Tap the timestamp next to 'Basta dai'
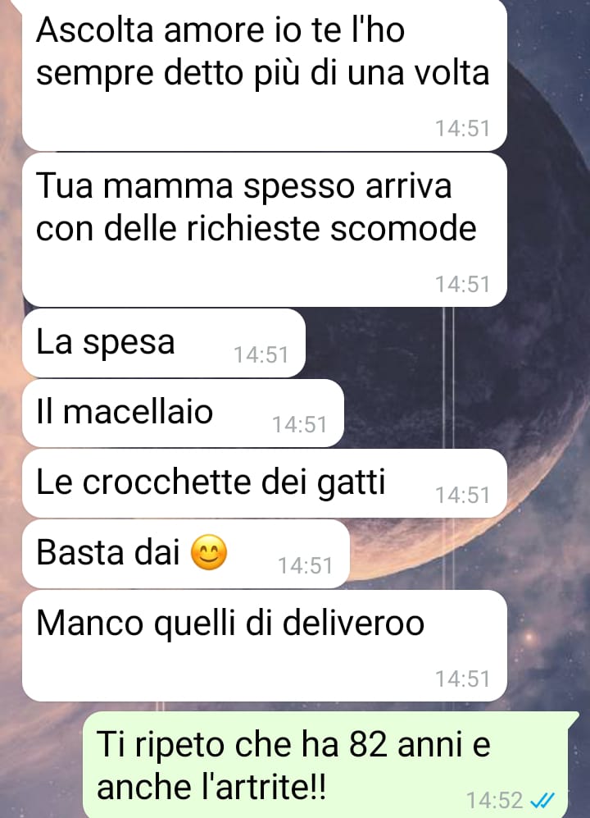 click(x=305, y=565)
